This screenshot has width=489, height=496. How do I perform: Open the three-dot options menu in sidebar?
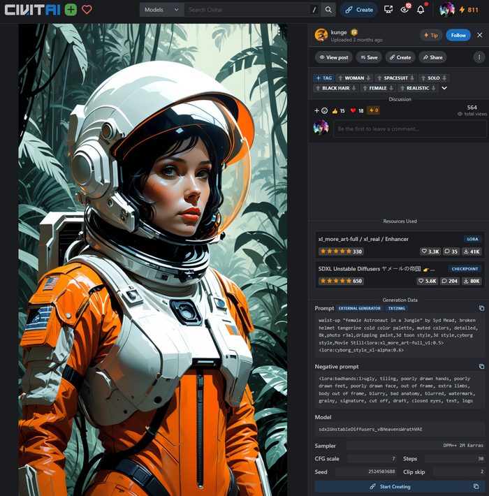tap(479, 57)
